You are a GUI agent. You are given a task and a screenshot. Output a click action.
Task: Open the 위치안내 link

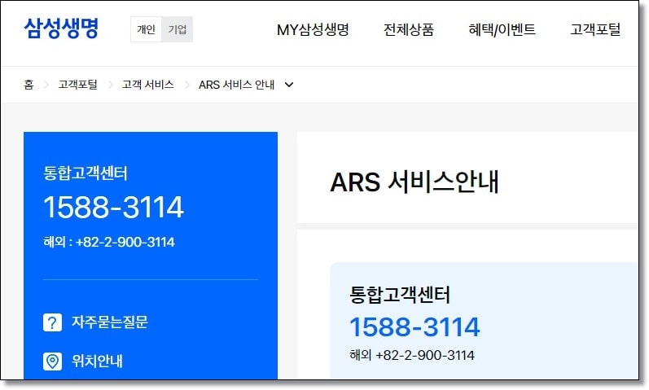[x=97, y=361]
